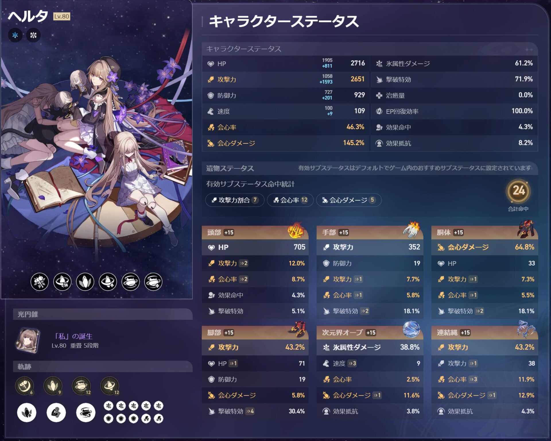
Task: Toggle the 会心率 12 effective substat chip
Action: pyautogui.click(x=290, y=200)
